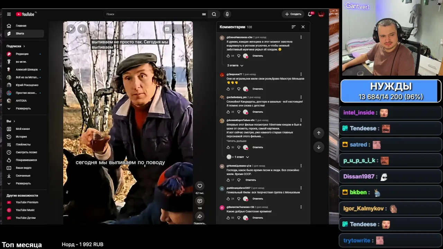Reply to the 'Они не играли' comment

257,89
